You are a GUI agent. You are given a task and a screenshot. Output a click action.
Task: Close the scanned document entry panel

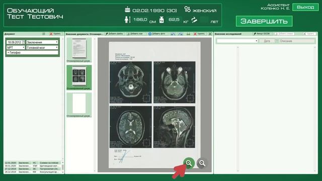coord(210,34)
